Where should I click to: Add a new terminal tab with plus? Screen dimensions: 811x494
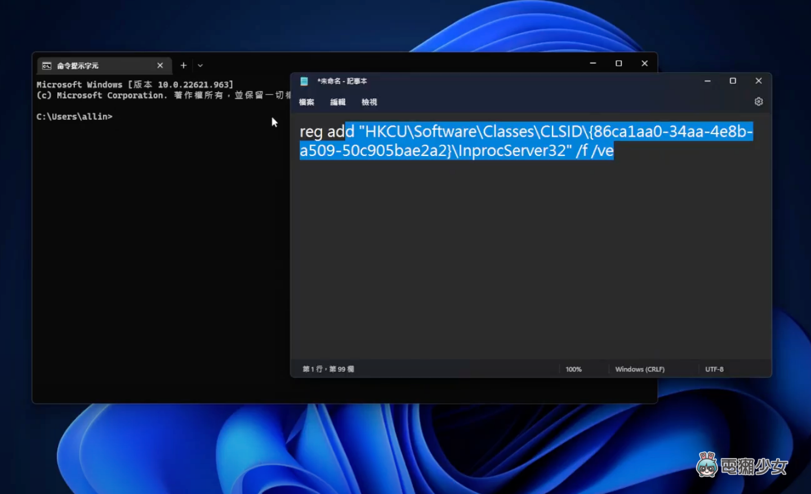click(184, 66)
